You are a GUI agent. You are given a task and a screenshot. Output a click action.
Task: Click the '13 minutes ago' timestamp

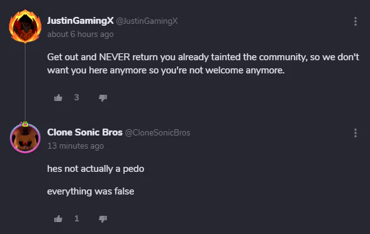[76, 146]
